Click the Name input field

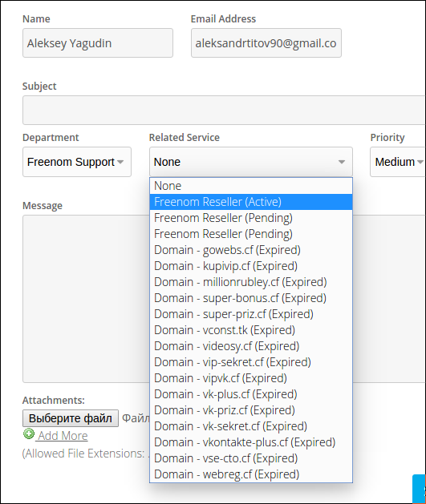point(98,43)
